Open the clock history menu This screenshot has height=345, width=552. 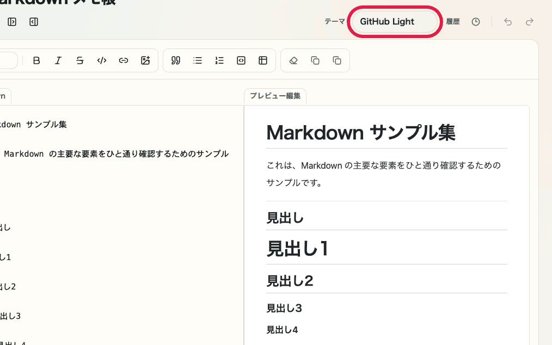click(x=475, y=22)
